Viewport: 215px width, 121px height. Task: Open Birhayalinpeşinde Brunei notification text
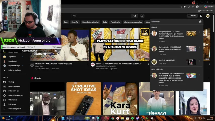pos(171,35)
